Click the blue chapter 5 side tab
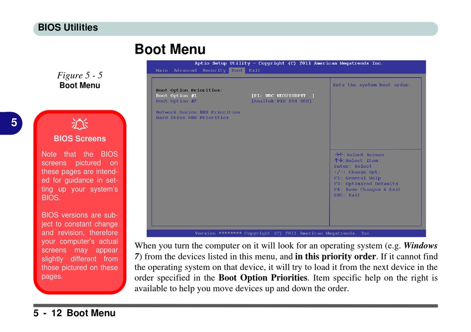This screenshot has width=471, height=332. pyautogui.click(x=14, y=123)
